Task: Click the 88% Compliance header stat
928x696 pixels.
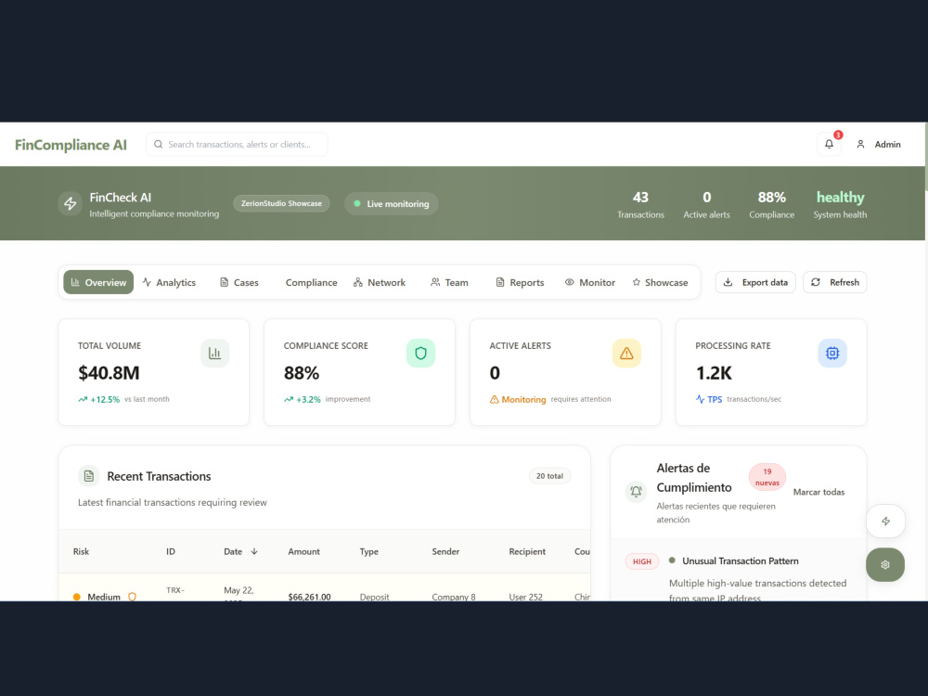Action: pyautogui.click(x=772, y=204)
